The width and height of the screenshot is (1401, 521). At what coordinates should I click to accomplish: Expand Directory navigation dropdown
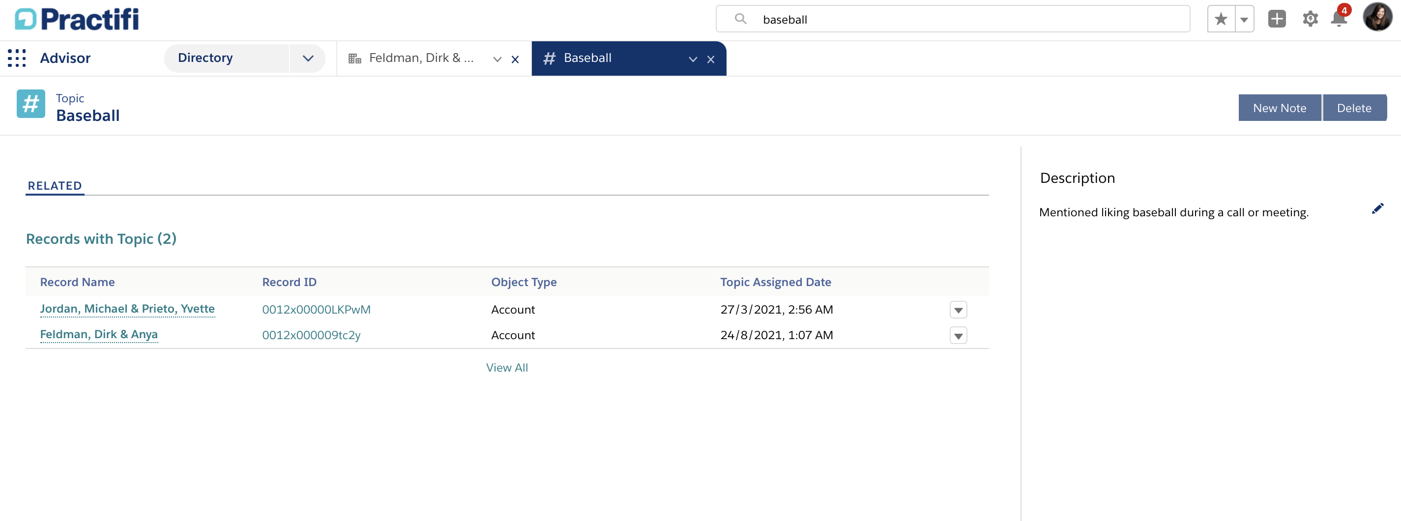(308, 58)
